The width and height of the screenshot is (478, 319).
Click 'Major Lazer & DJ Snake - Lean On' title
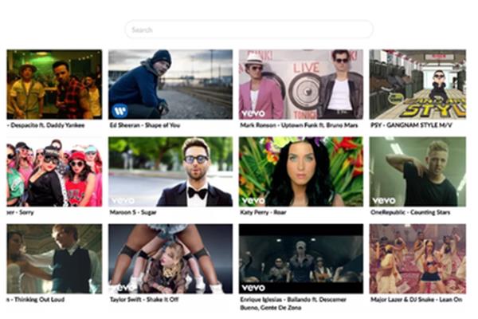point(417,300)
